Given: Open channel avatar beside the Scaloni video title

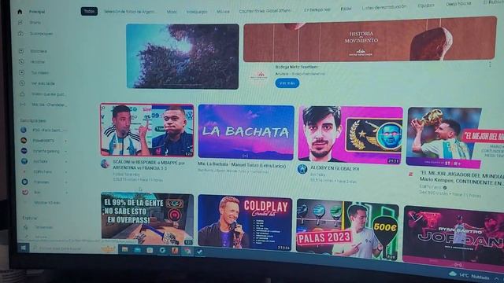Looking at the screenshot, I should [105, 164].
